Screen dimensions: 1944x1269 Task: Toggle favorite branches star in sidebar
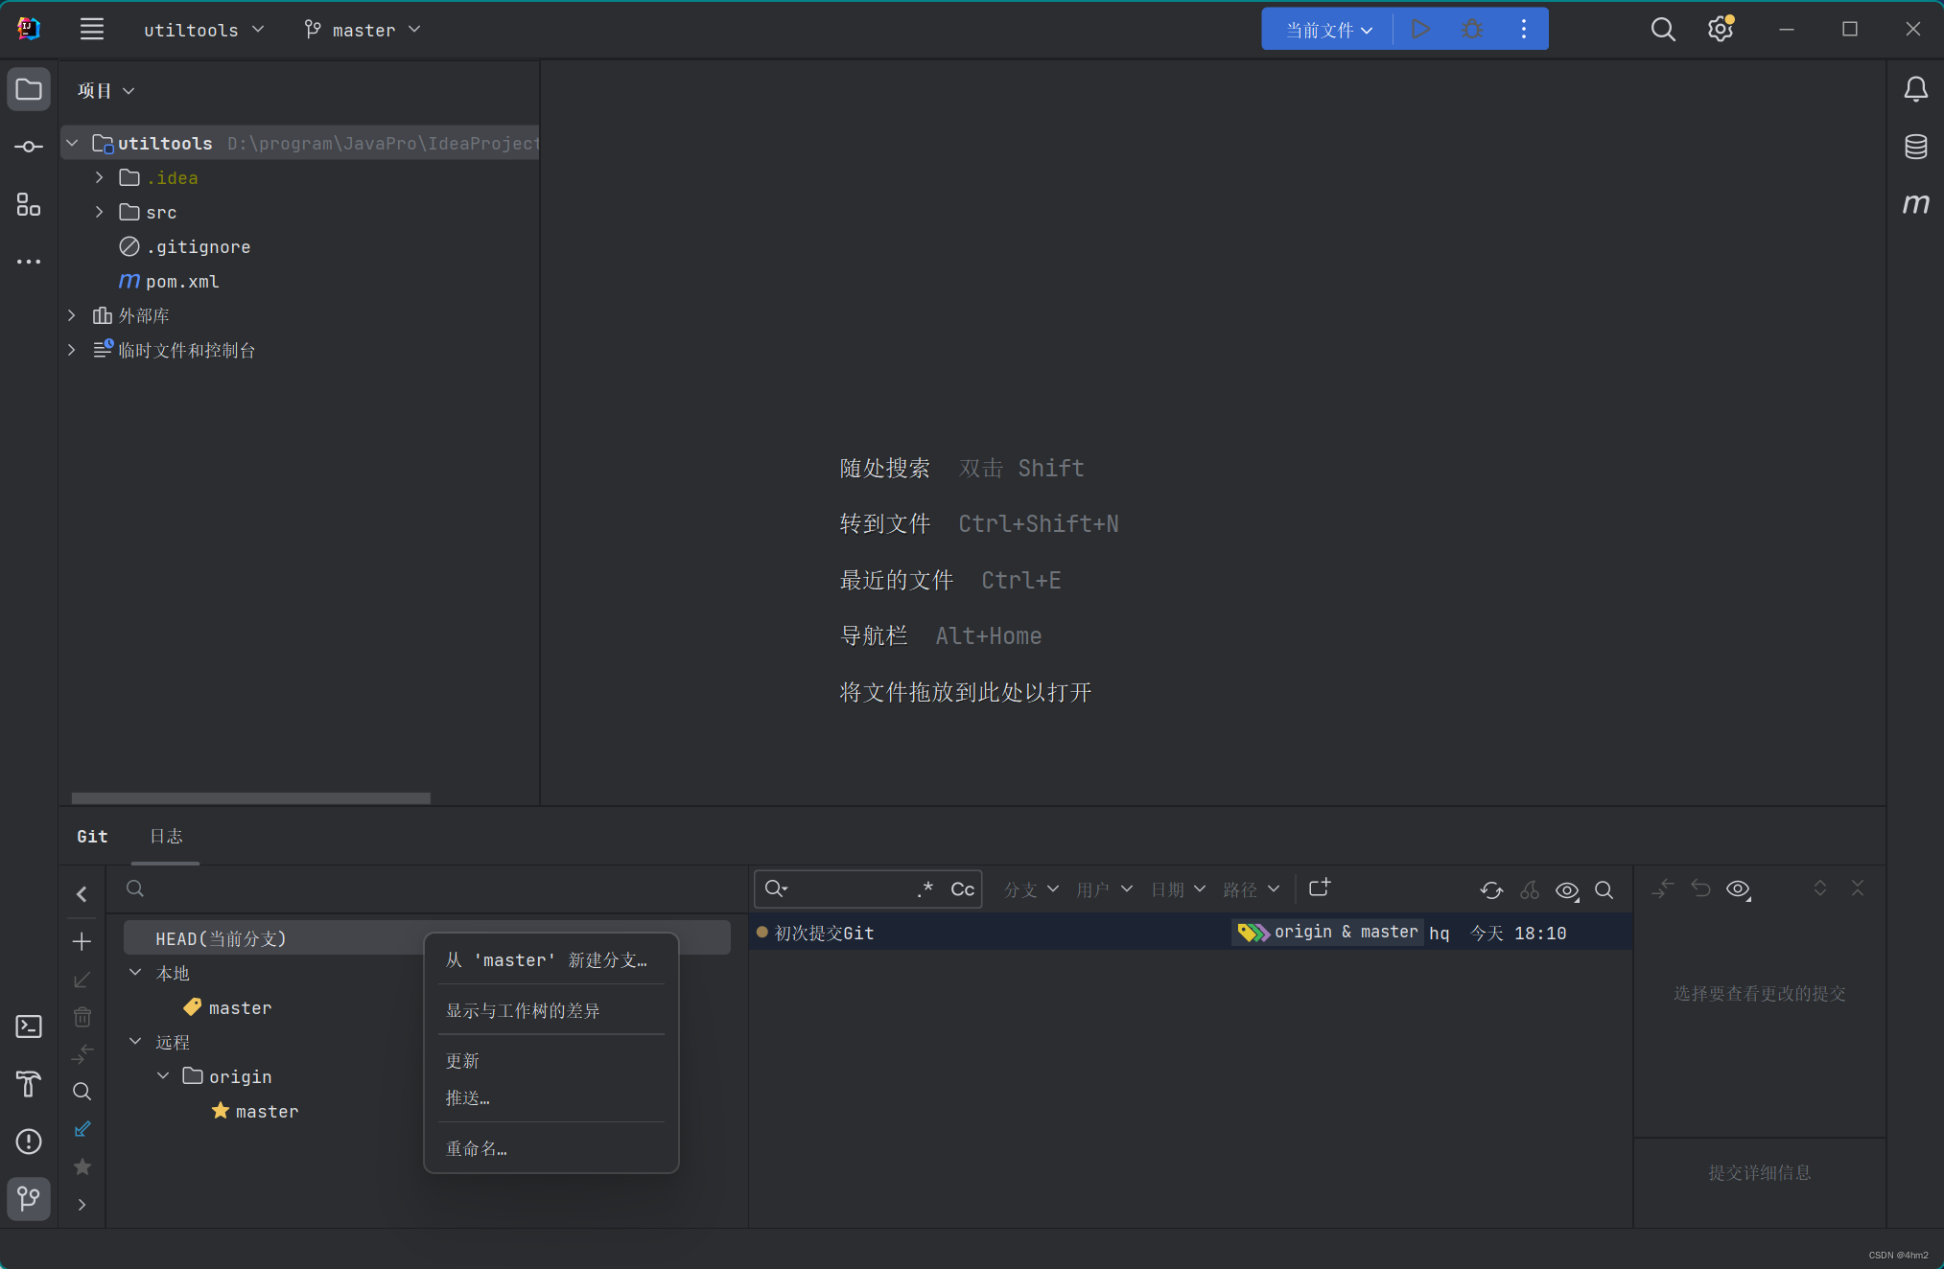click(82, 1166)
